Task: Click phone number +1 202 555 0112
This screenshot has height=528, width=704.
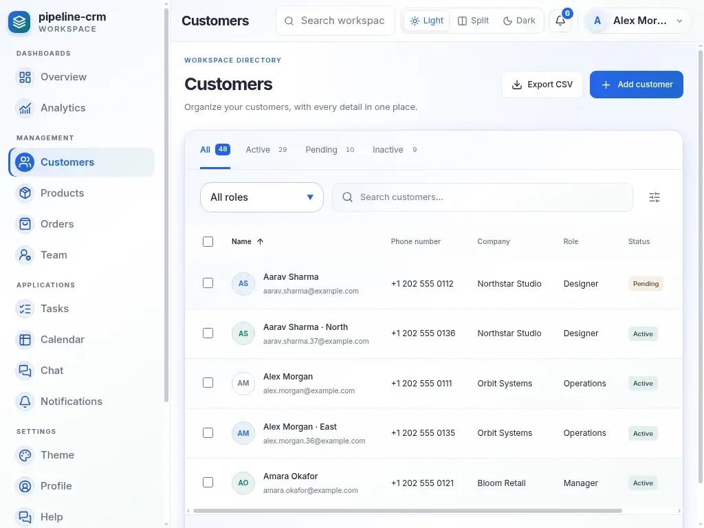Action: coord(422,284)
